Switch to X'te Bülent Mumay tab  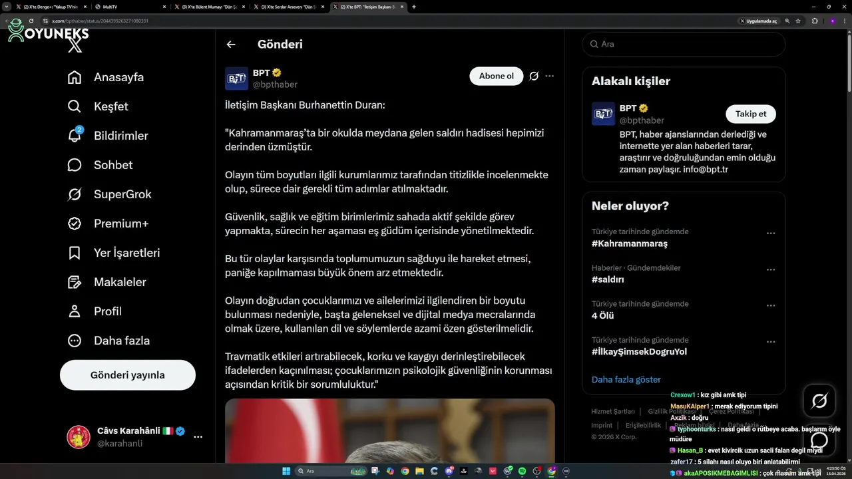[210, 7]
